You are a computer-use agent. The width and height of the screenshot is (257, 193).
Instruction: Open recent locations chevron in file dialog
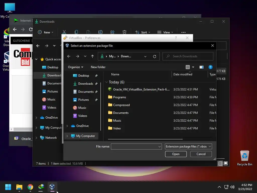pyautogui.click(x=85, y=56)
